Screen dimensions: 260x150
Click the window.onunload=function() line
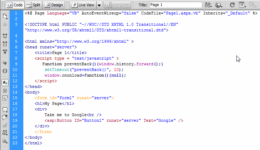85,75
